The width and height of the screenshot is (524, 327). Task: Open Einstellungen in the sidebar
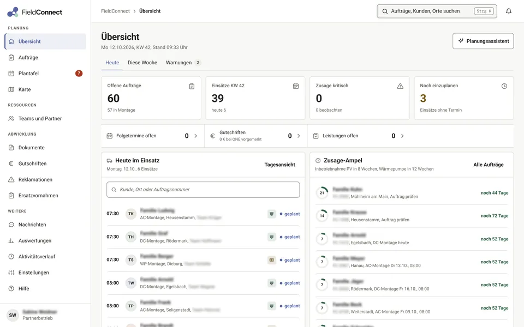pyautogui.click(x=45, y=272)
